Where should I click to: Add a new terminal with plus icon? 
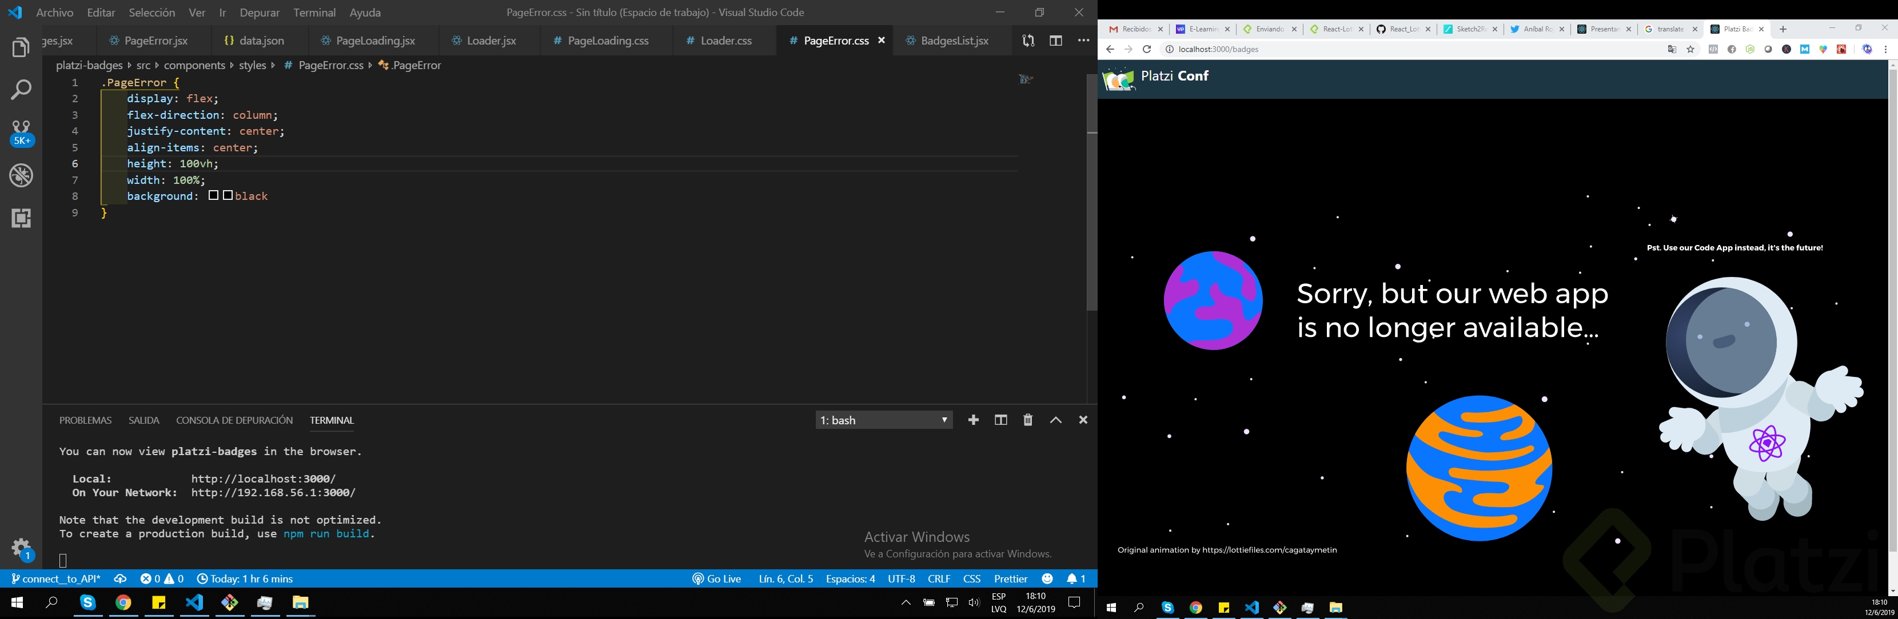974,420
